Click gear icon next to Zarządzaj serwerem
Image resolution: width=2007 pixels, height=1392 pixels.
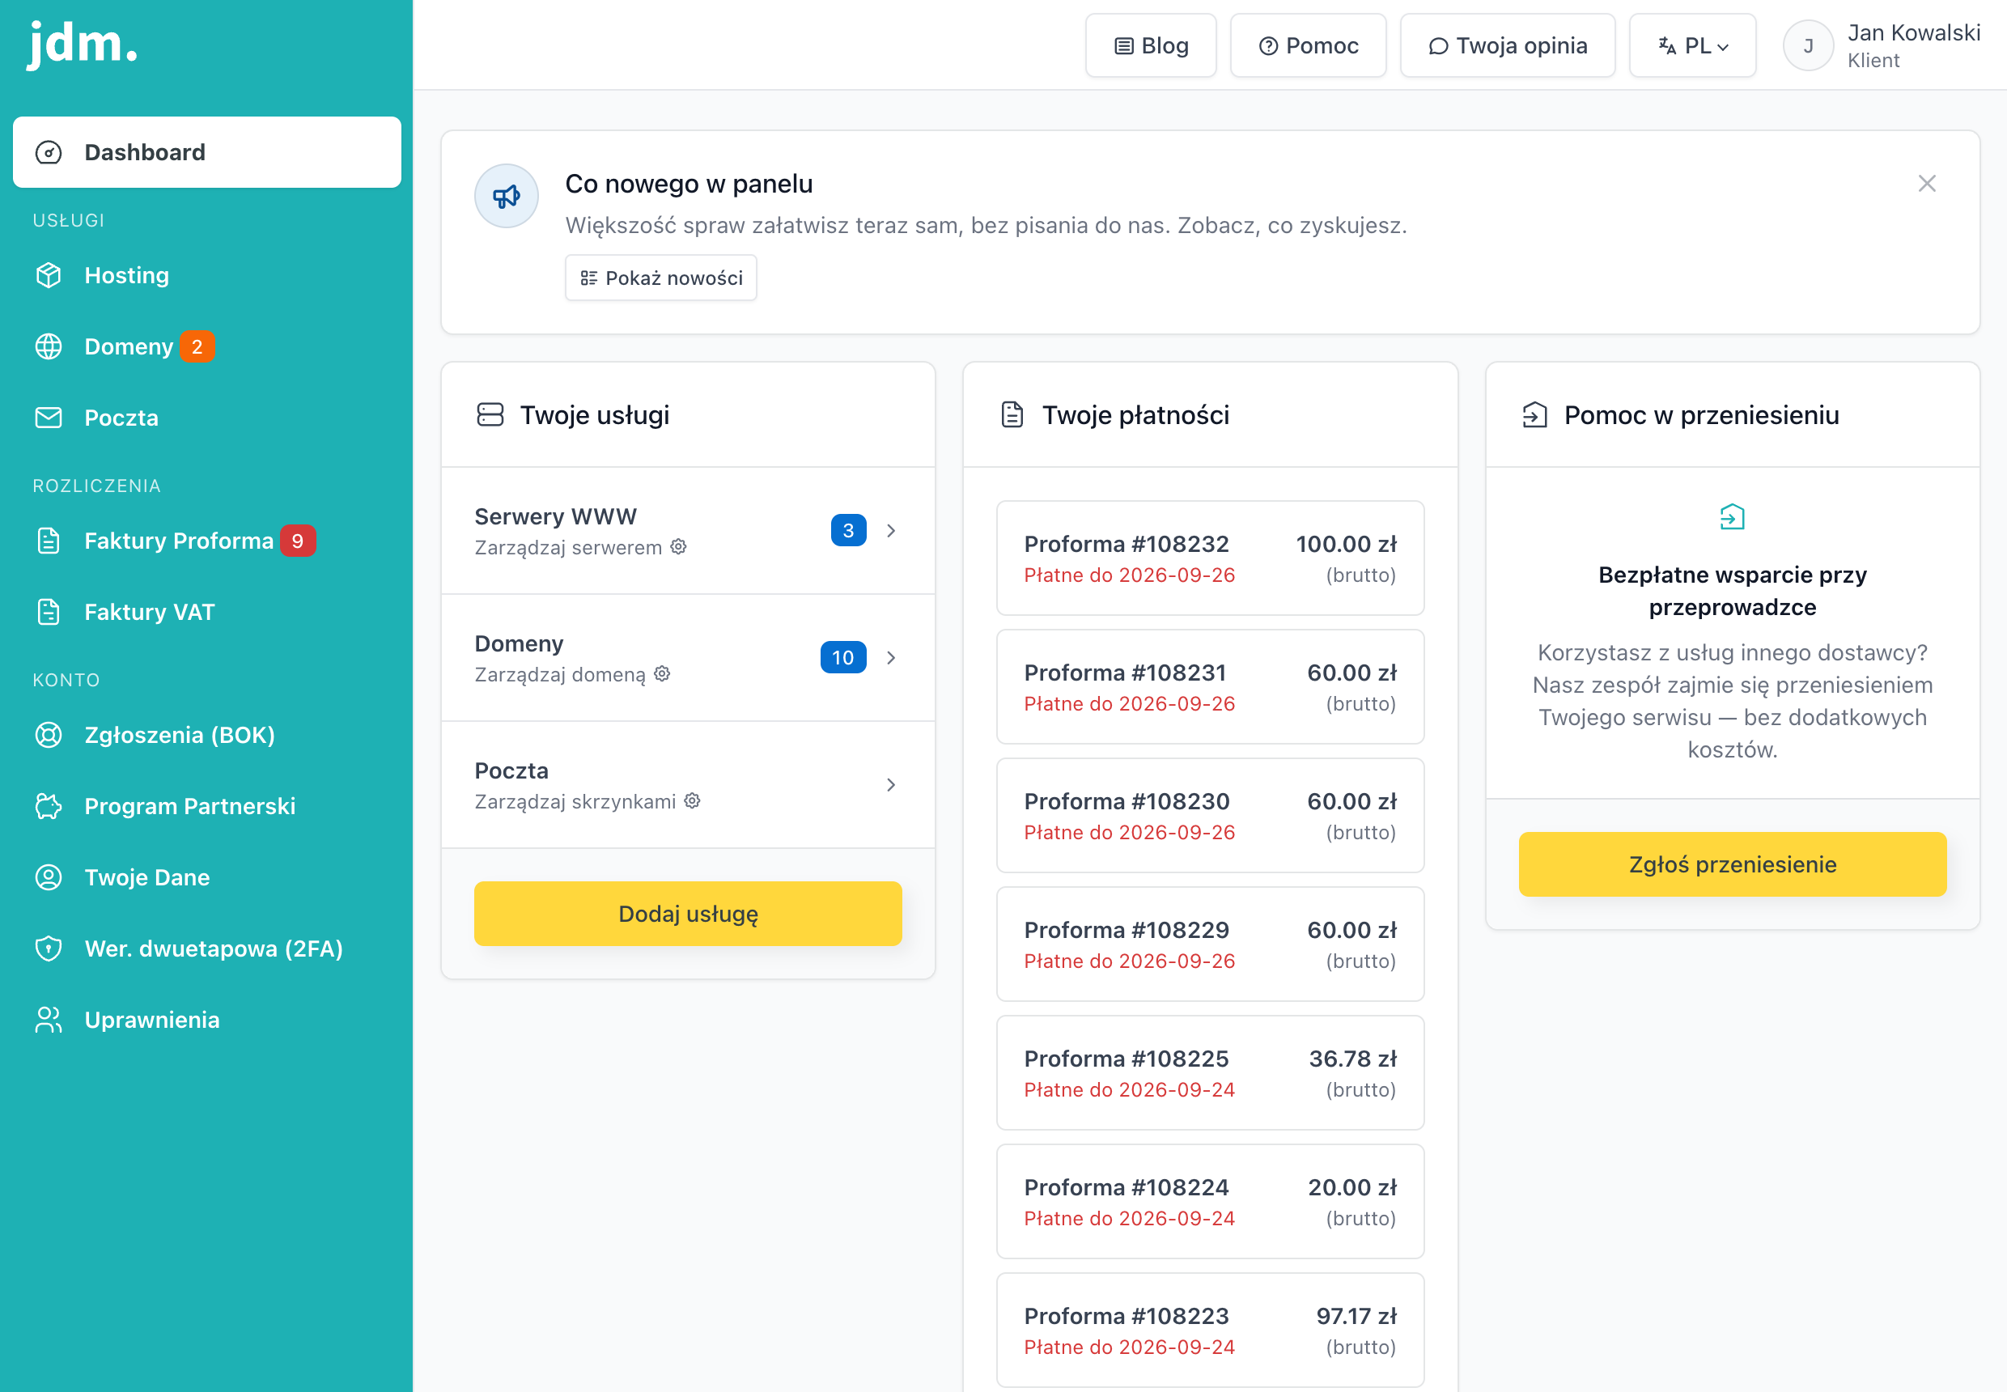tap(679, 547)
